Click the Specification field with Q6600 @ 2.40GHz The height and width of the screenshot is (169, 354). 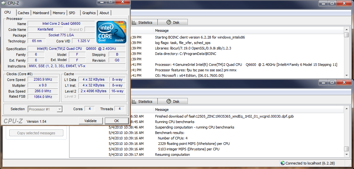coord(77,49)
